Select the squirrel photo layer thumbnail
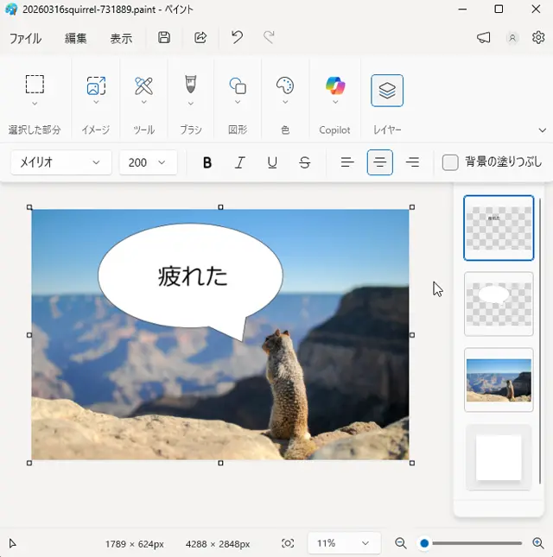The image size is (553, 557). click(x=499, y=380)
